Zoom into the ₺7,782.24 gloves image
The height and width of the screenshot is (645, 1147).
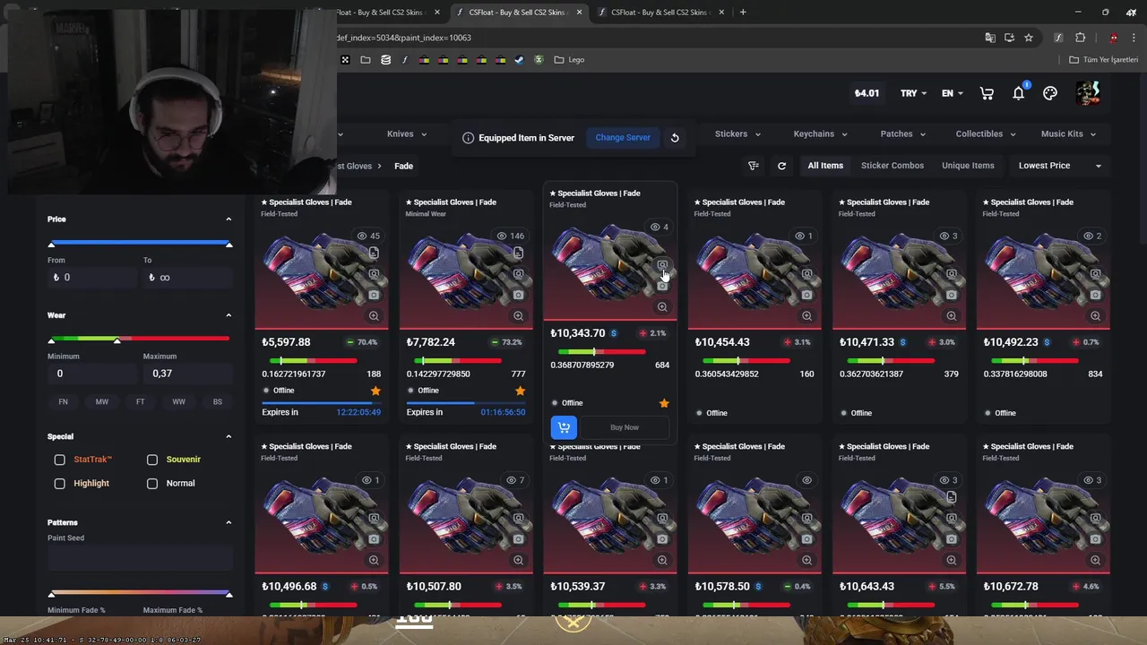pyautogui.click(x=518, y=316)
